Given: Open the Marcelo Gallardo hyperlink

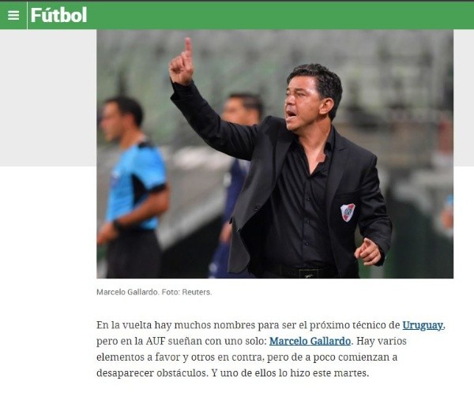Looking at the screenshot, I should (x=310, y=342).
